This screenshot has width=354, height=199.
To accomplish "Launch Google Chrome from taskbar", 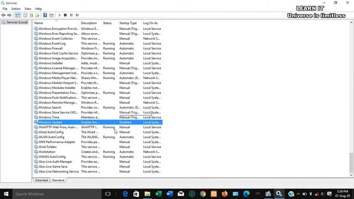I will pyautogui.click(x=203, y=194).
